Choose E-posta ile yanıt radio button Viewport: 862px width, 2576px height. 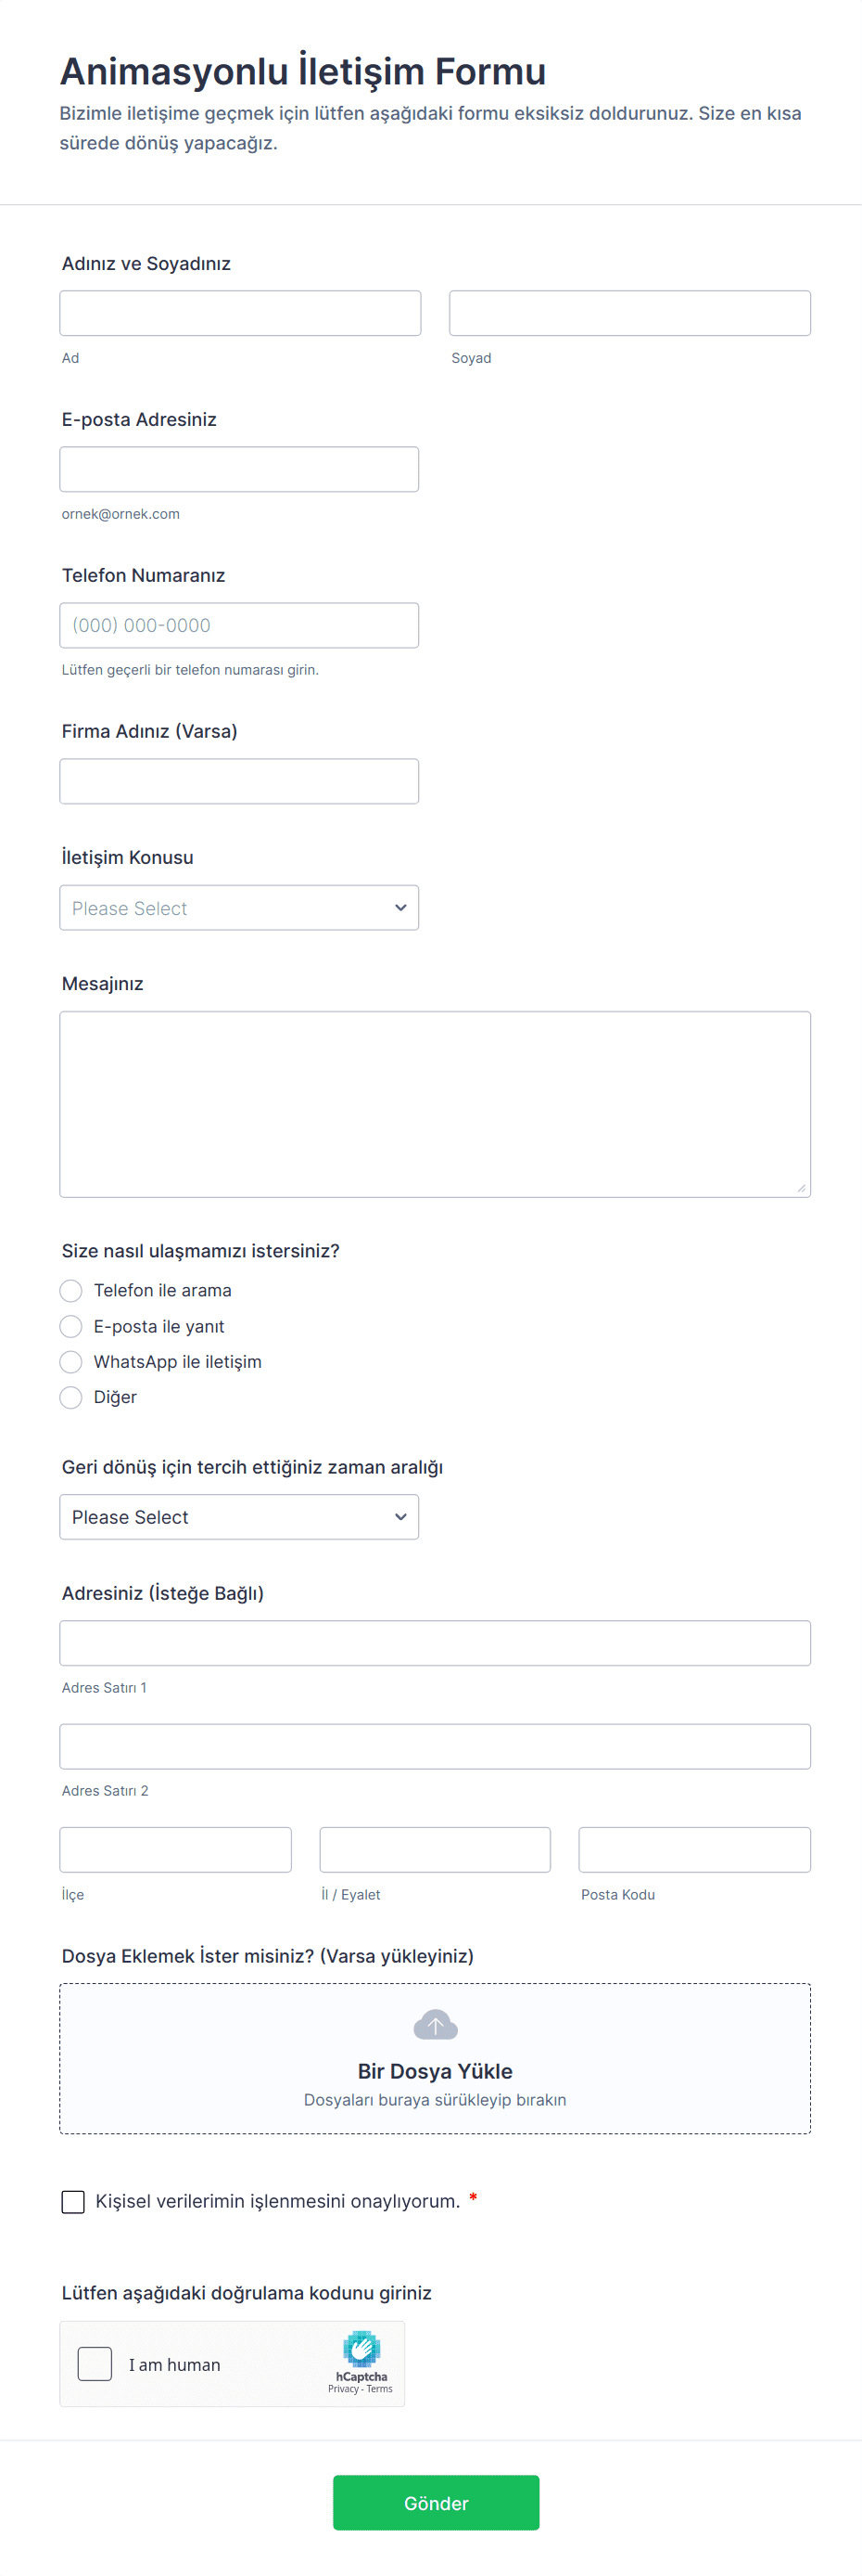[71, 1327]
